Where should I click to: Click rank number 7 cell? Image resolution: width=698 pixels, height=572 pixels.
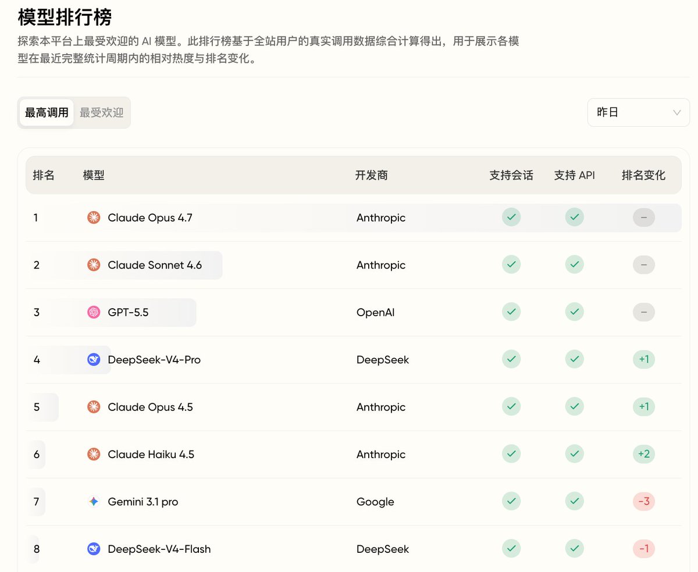(x=36, y=502)
